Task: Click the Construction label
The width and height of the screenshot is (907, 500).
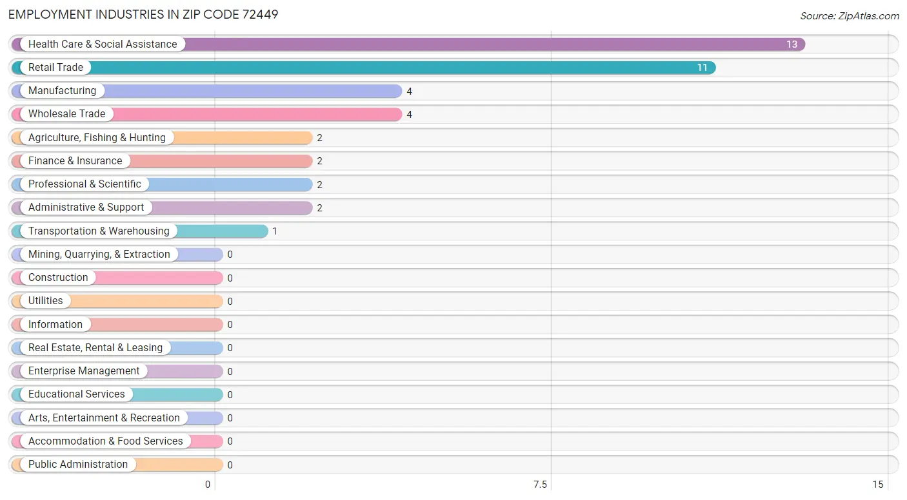Action: (58, 277)
